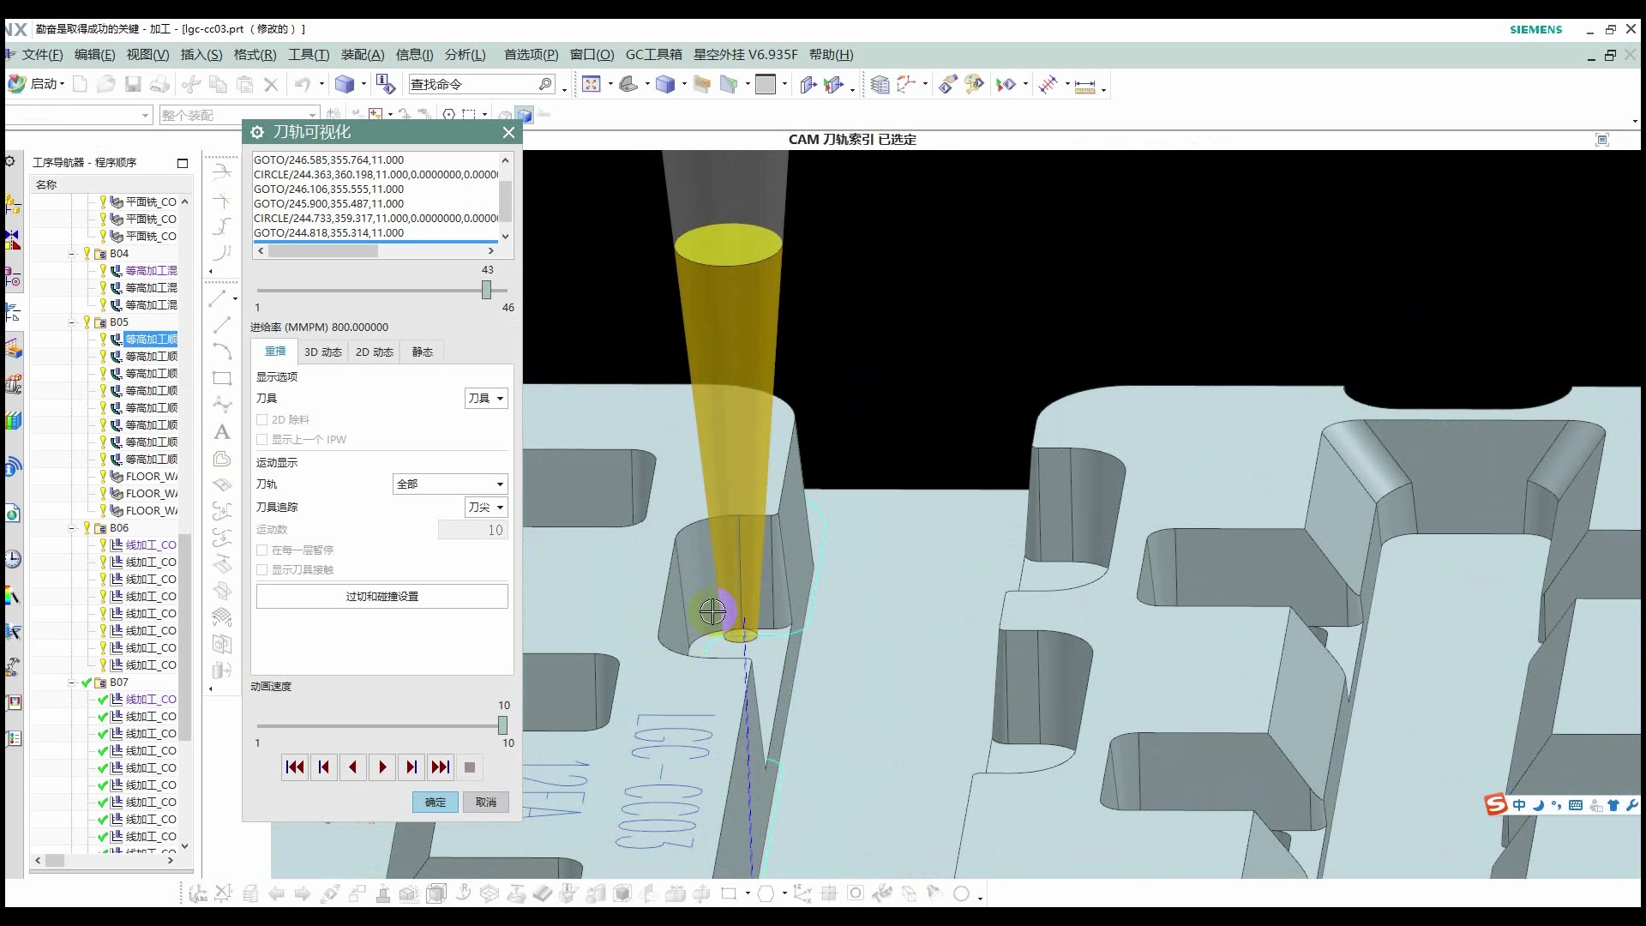Click the Save disk icon

(x=133, y=84)
